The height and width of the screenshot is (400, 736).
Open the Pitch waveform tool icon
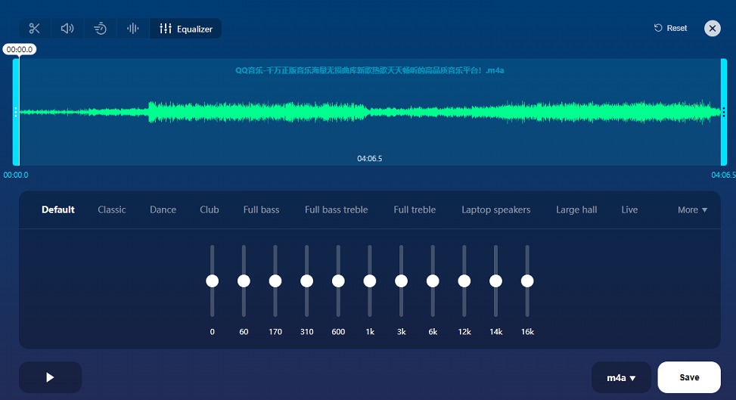133,29
